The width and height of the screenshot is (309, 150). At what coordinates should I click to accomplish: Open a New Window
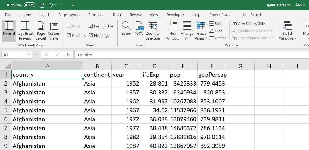(173, 26)
